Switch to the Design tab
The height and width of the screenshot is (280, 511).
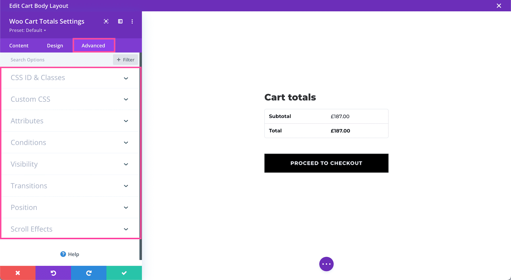[x=55, y=45]
